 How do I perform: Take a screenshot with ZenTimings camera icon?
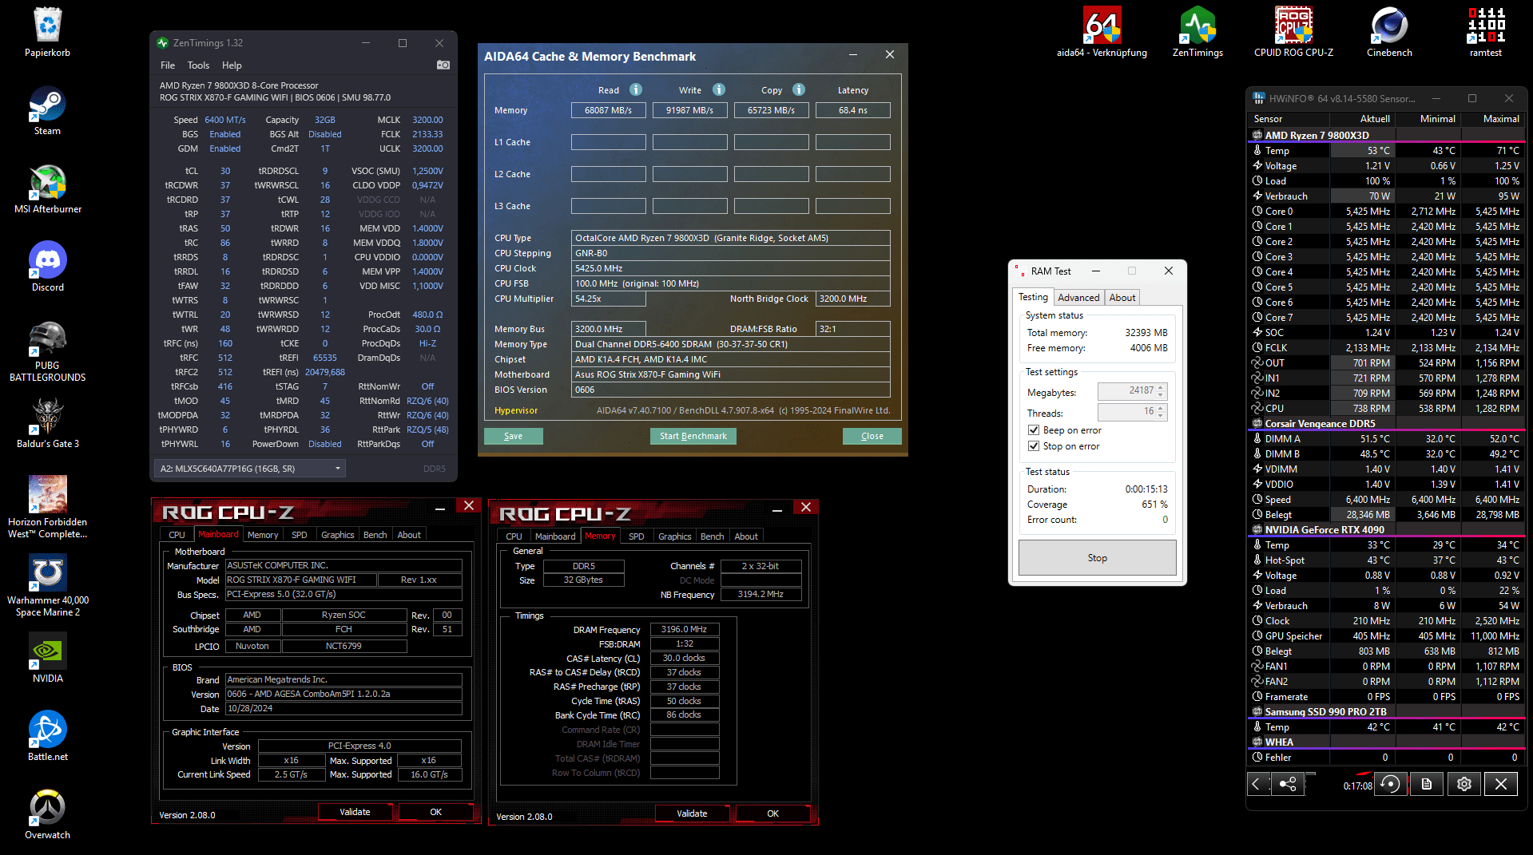[x=443, y=65]
